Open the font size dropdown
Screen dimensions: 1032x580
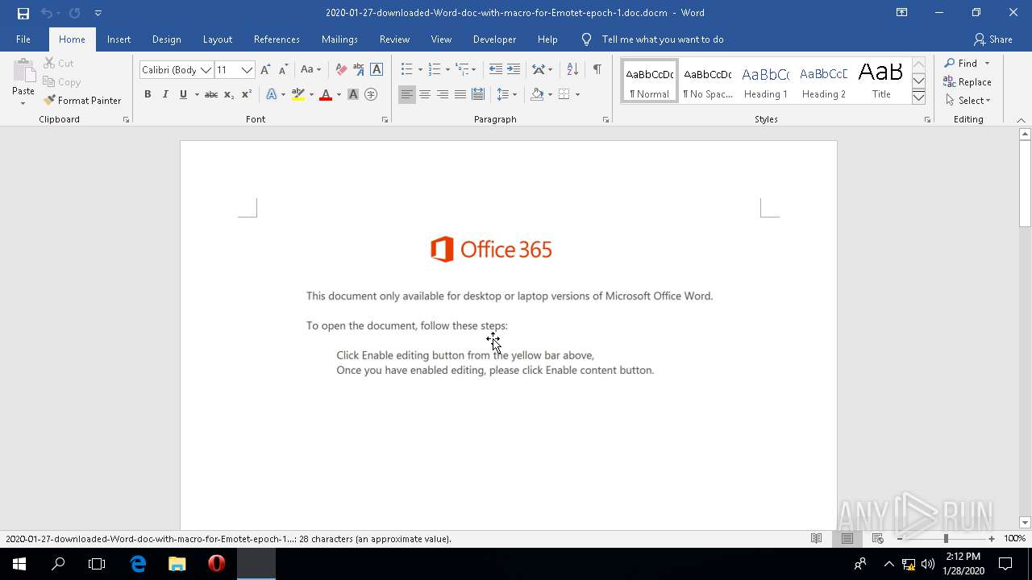pyautogui.click(x=248, y=70)
